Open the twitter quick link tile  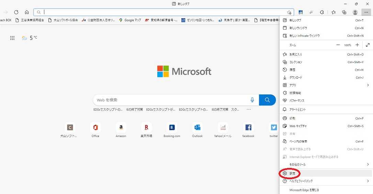(274, 130)
